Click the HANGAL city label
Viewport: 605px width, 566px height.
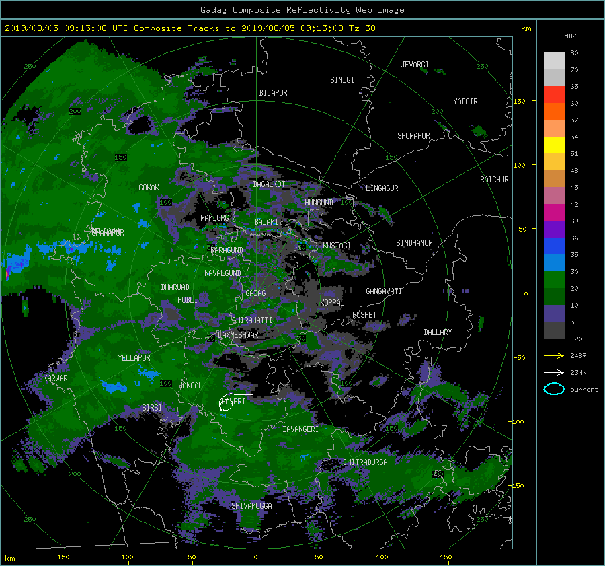190,386
